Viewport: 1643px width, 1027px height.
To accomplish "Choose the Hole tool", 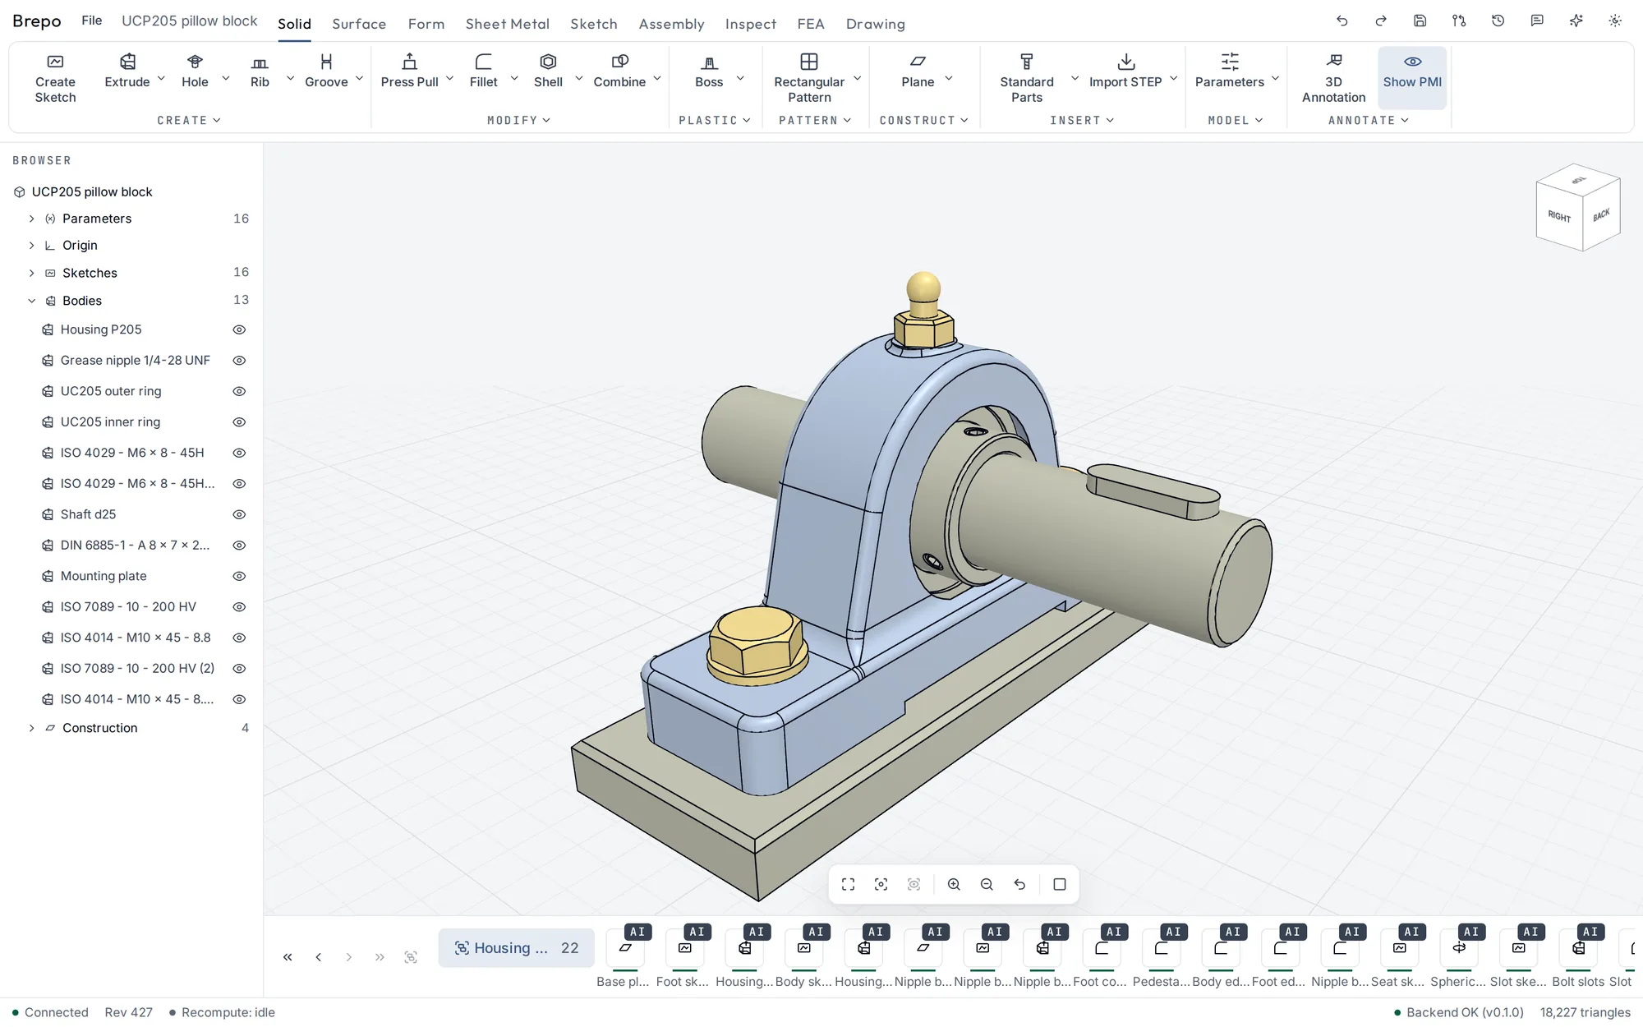I will click(x=195, y=71).
